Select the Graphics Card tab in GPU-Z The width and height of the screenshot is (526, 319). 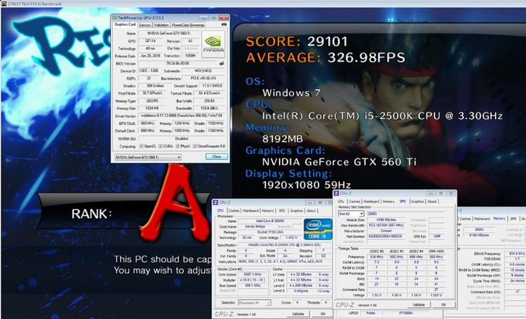(125, 25)
